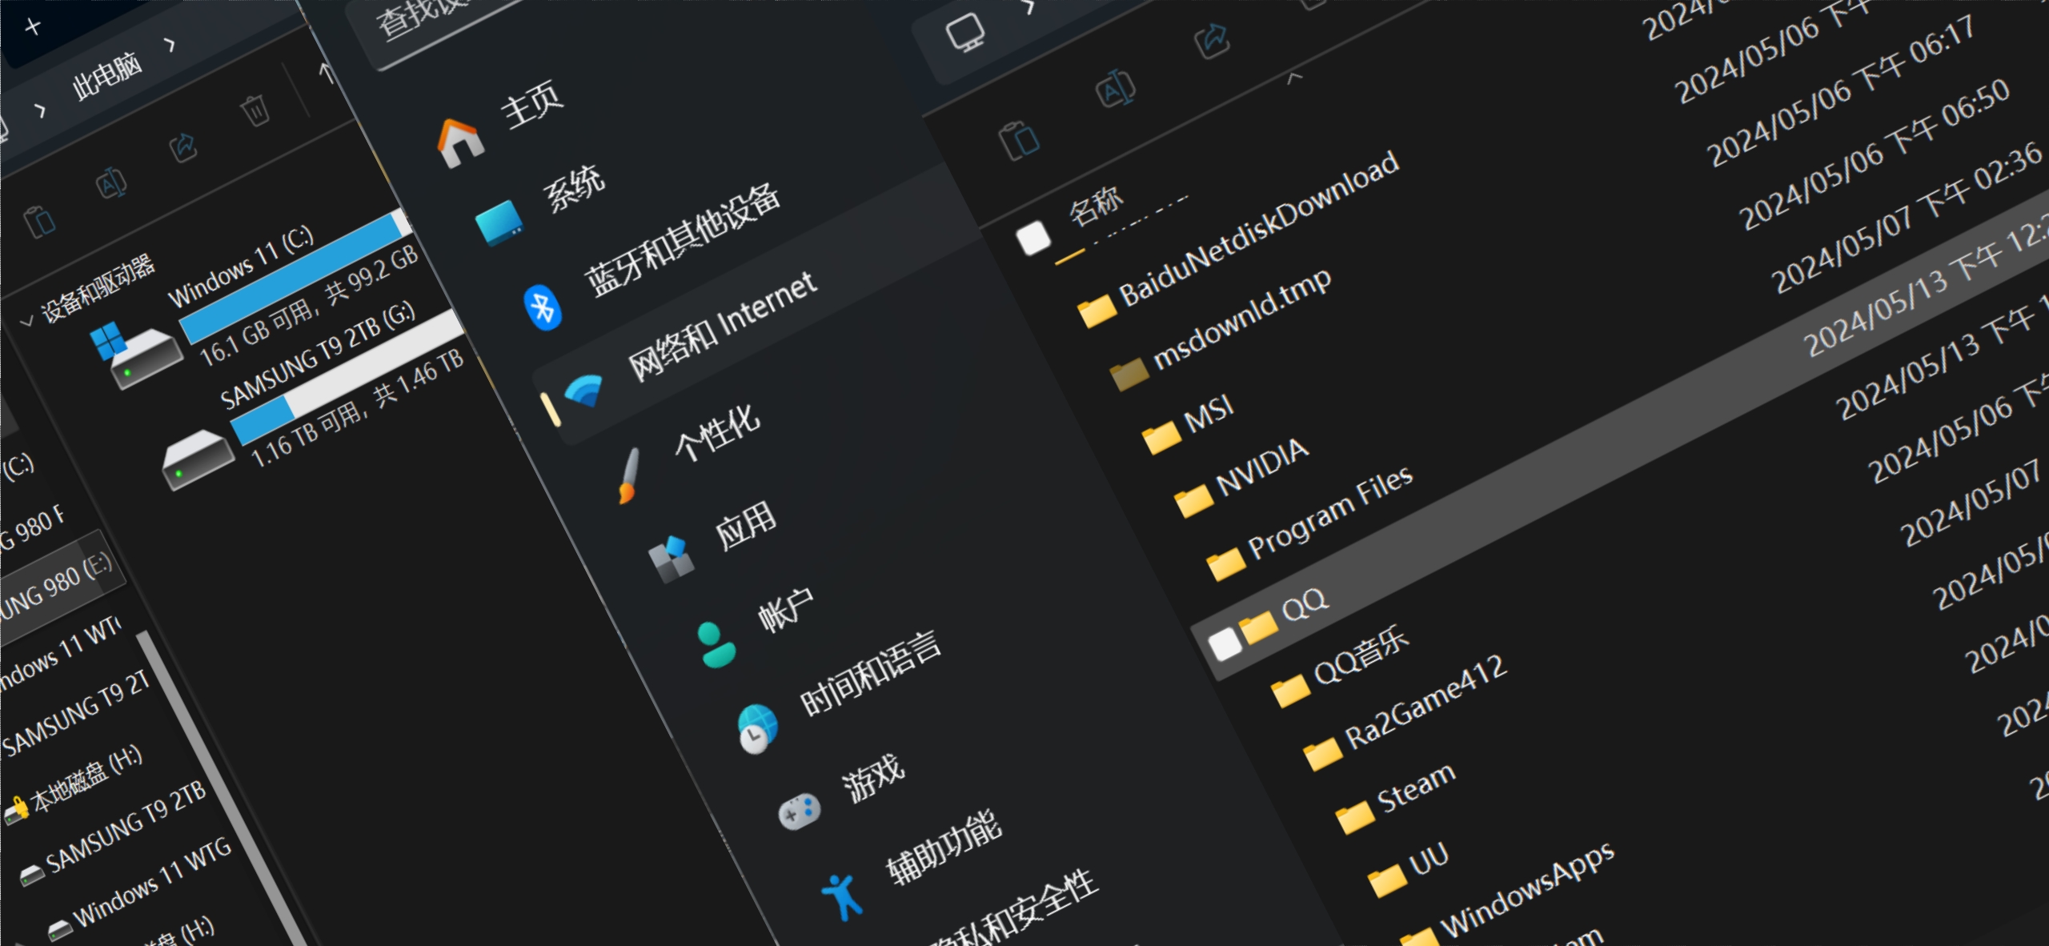Select G 980 F entry in the navigation tree
Image resolution: width=2049 pixels, height=946 pixels.
(30, 528)
